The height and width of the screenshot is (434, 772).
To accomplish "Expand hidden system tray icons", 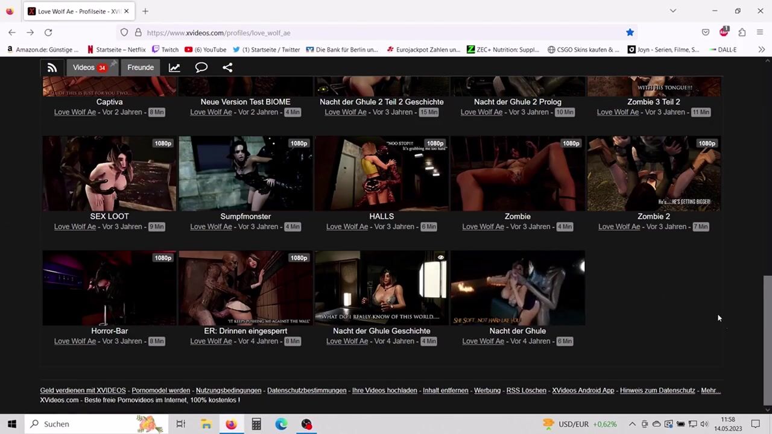I will pyautogui.click(x=632, y=424).
